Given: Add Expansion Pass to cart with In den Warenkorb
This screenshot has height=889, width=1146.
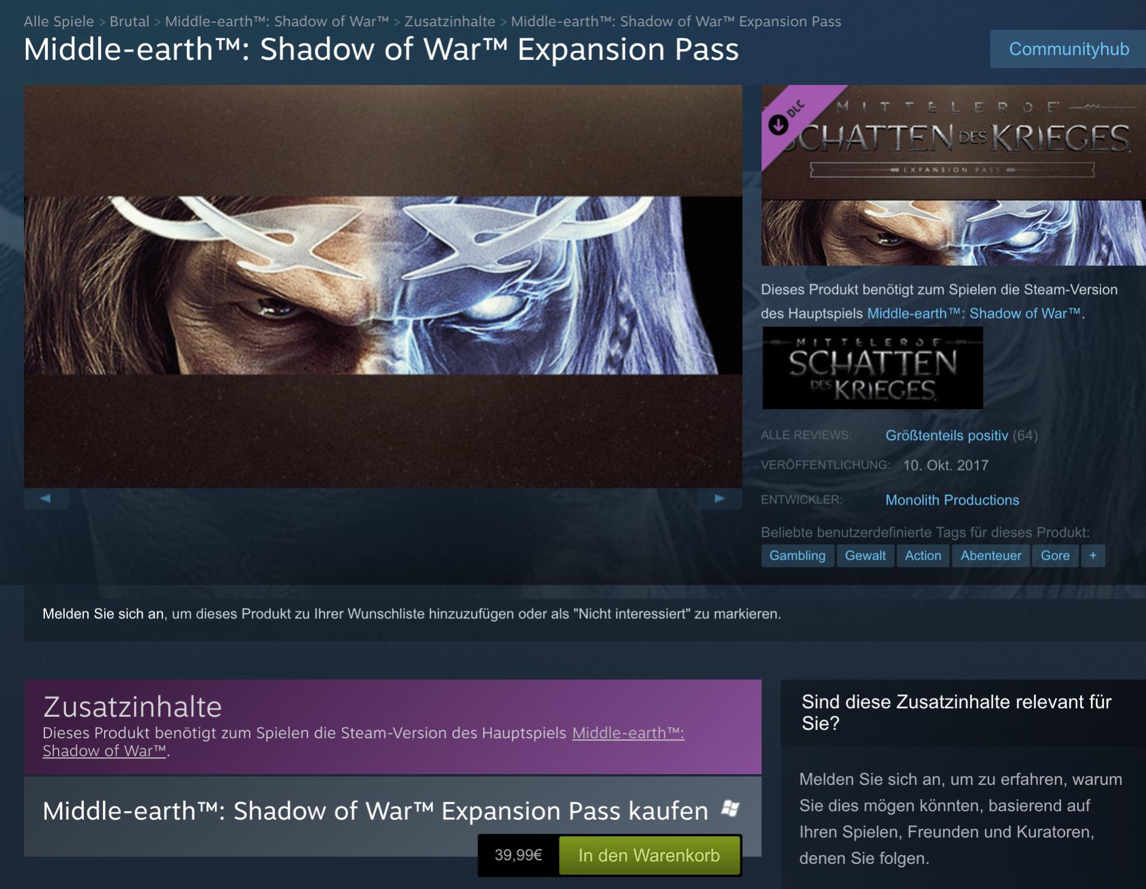Looking at the screenshot, I should [649, 855].
